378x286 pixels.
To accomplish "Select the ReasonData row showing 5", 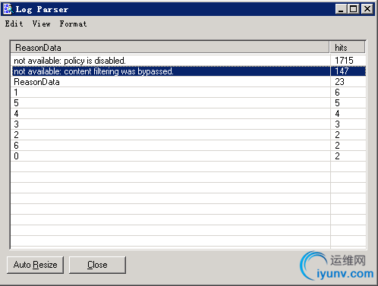I will click(x=188, y=103).
